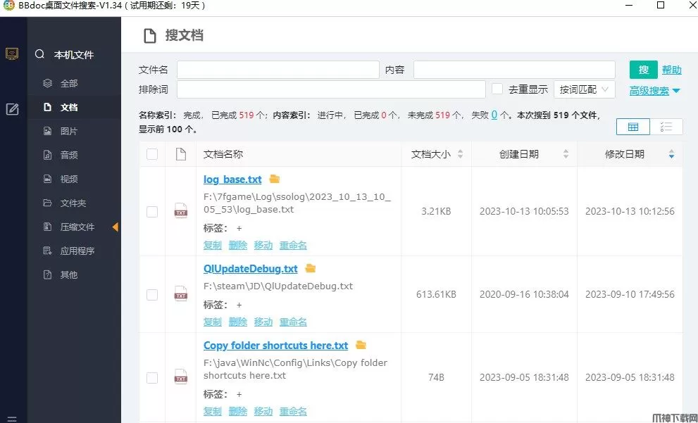Toggle the select-all checkbox in table header
This screenshot has height=423, width=698.
152,154
